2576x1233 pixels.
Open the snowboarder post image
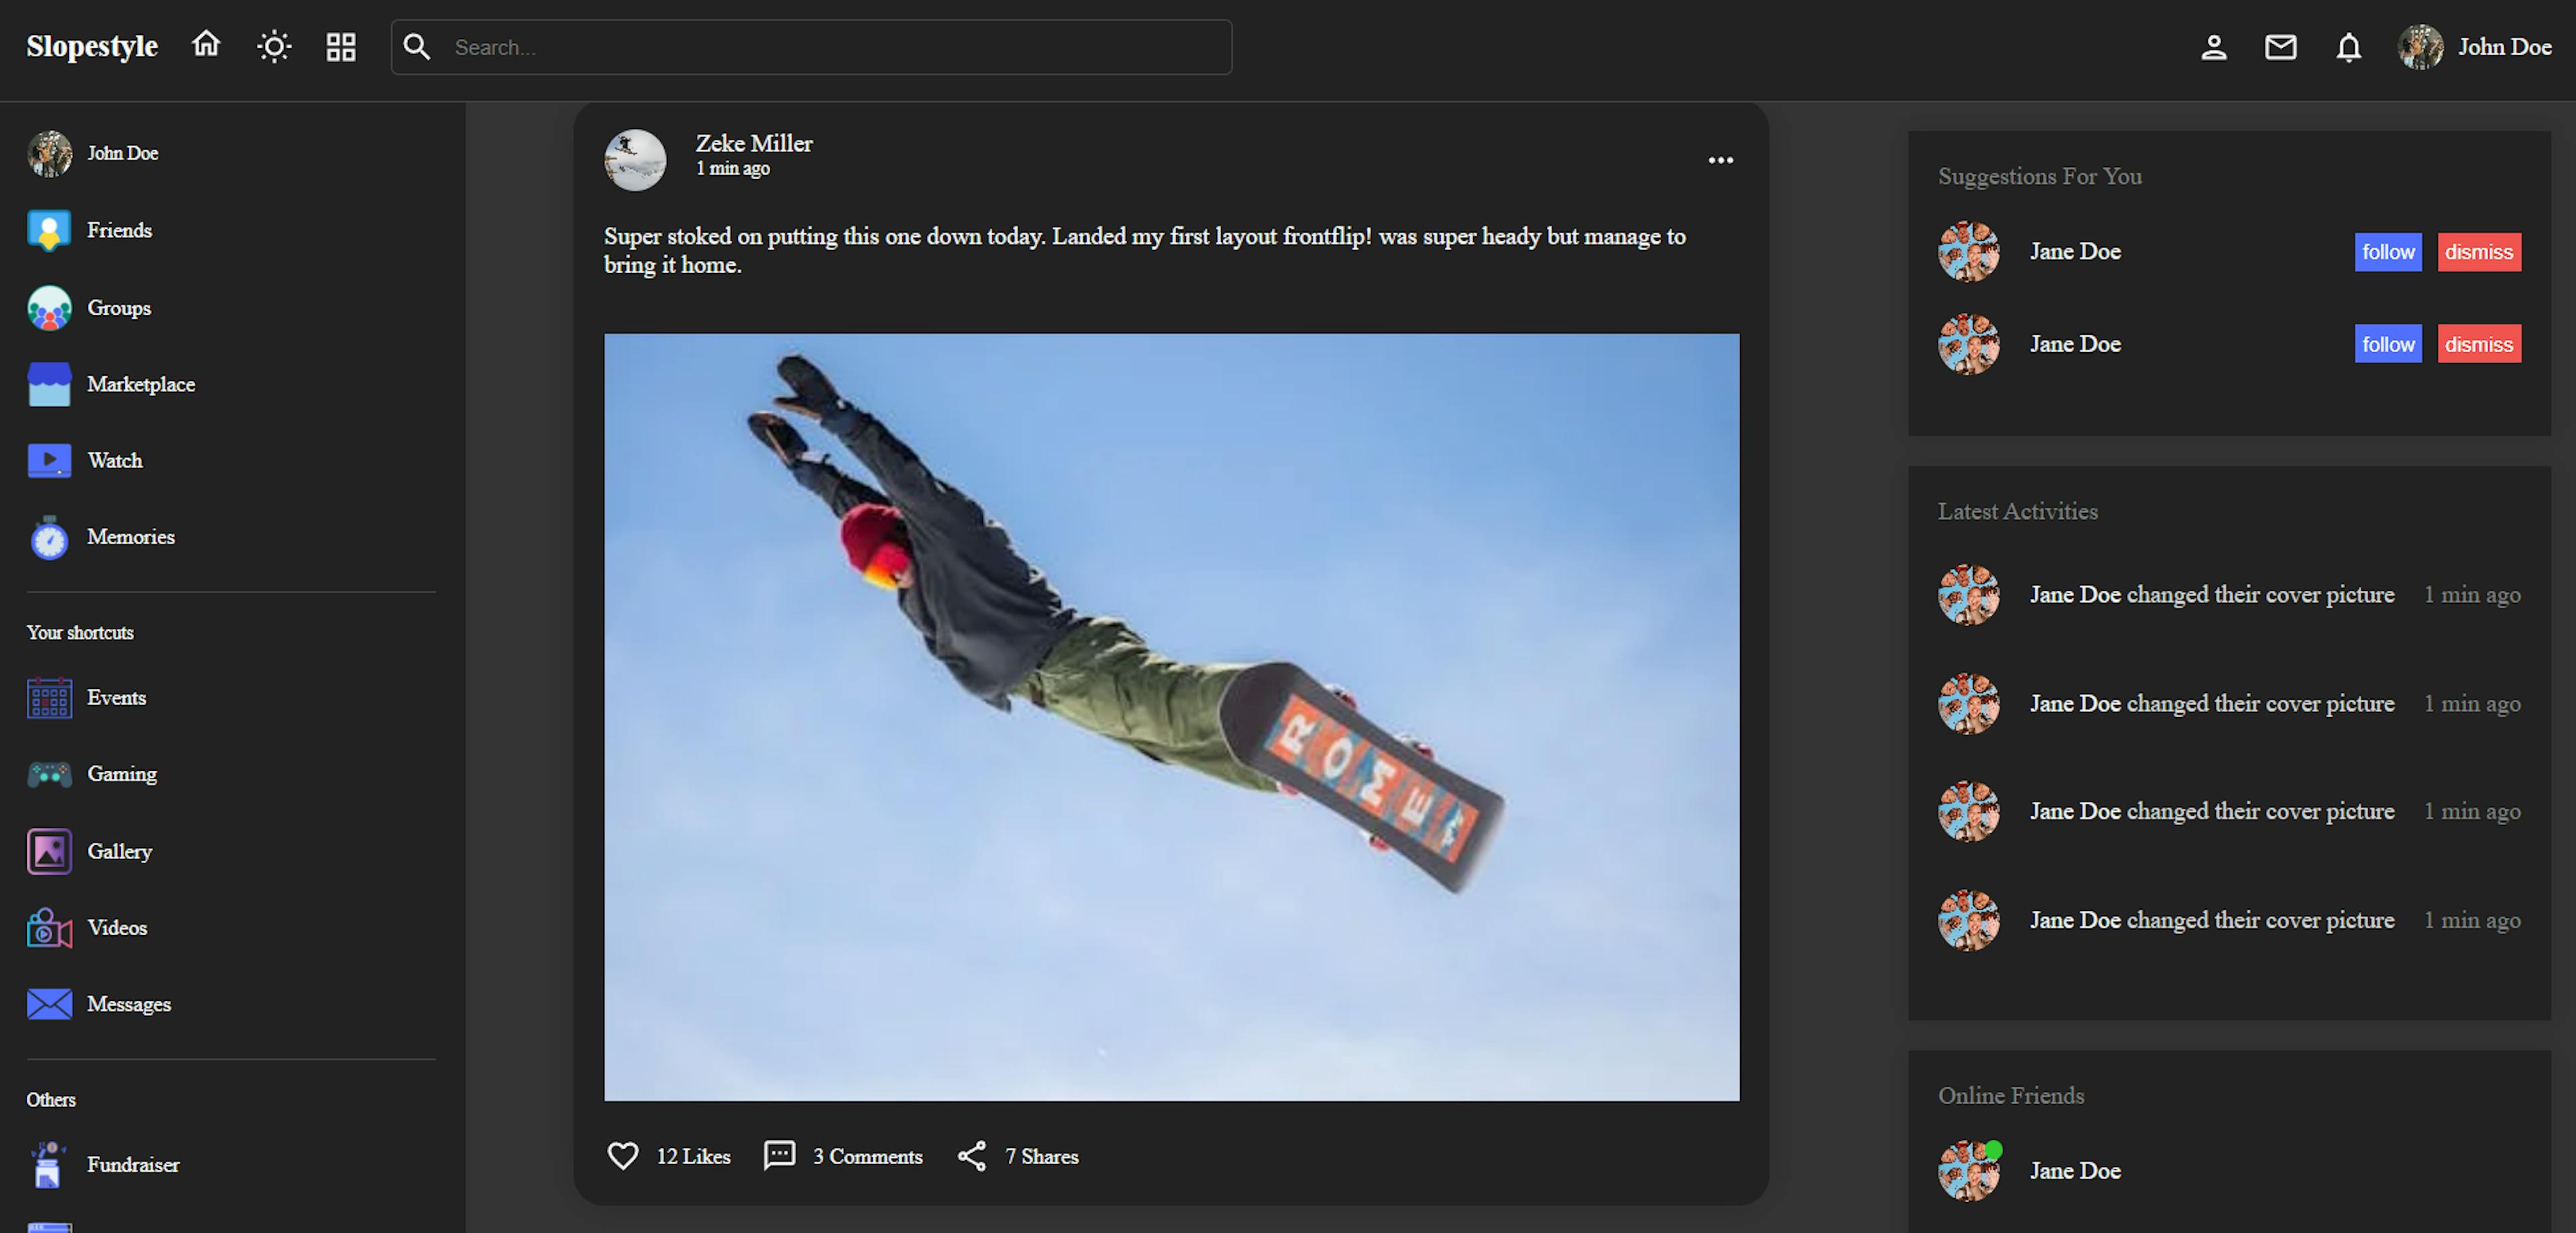pyautogui.click(x=1171, y=716)
